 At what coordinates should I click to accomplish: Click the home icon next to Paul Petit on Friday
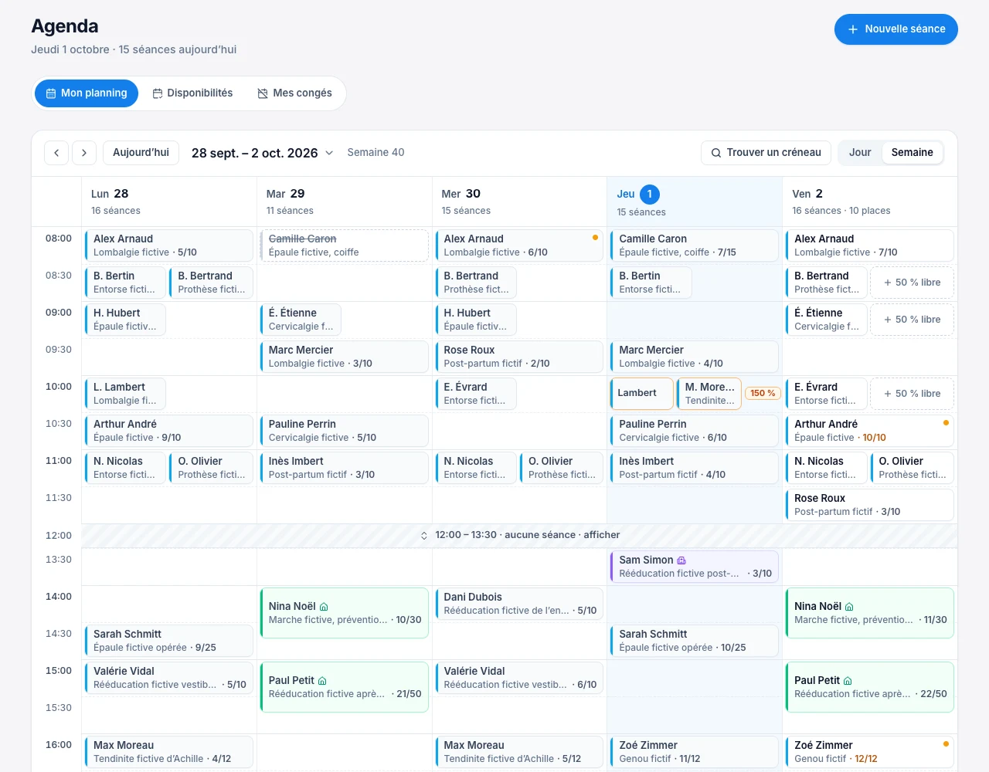pos(848,681)
